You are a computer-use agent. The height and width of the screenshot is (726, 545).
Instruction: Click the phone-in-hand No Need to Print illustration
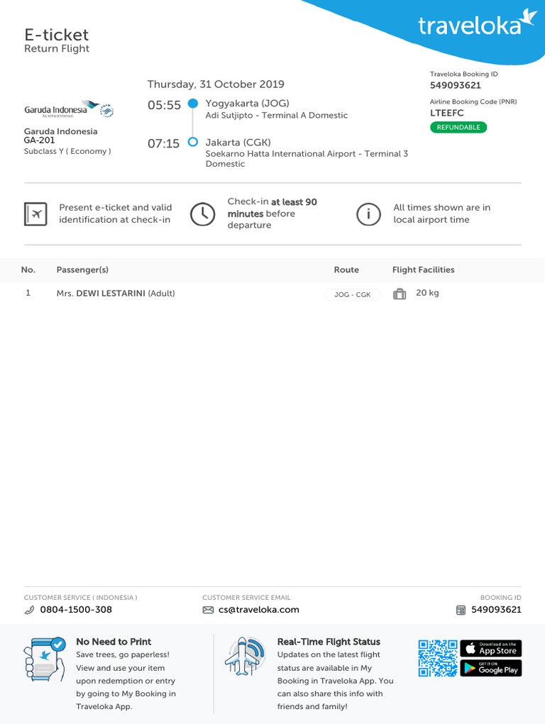[x=45, y=659]
